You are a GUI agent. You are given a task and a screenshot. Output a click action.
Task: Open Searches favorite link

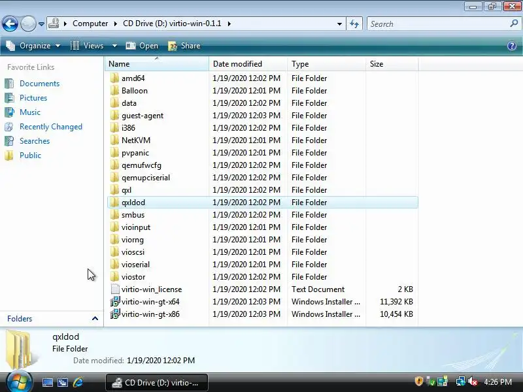35,141
